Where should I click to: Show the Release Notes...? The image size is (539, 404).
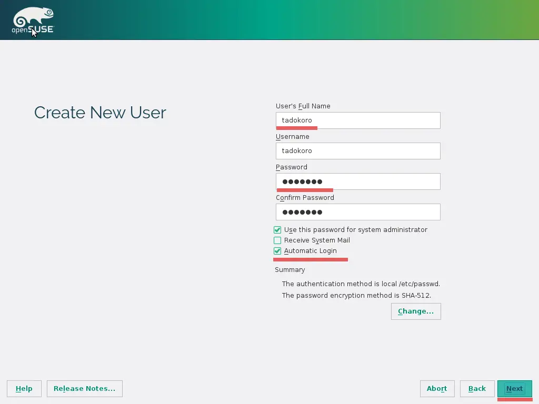[x=85, y=389]
